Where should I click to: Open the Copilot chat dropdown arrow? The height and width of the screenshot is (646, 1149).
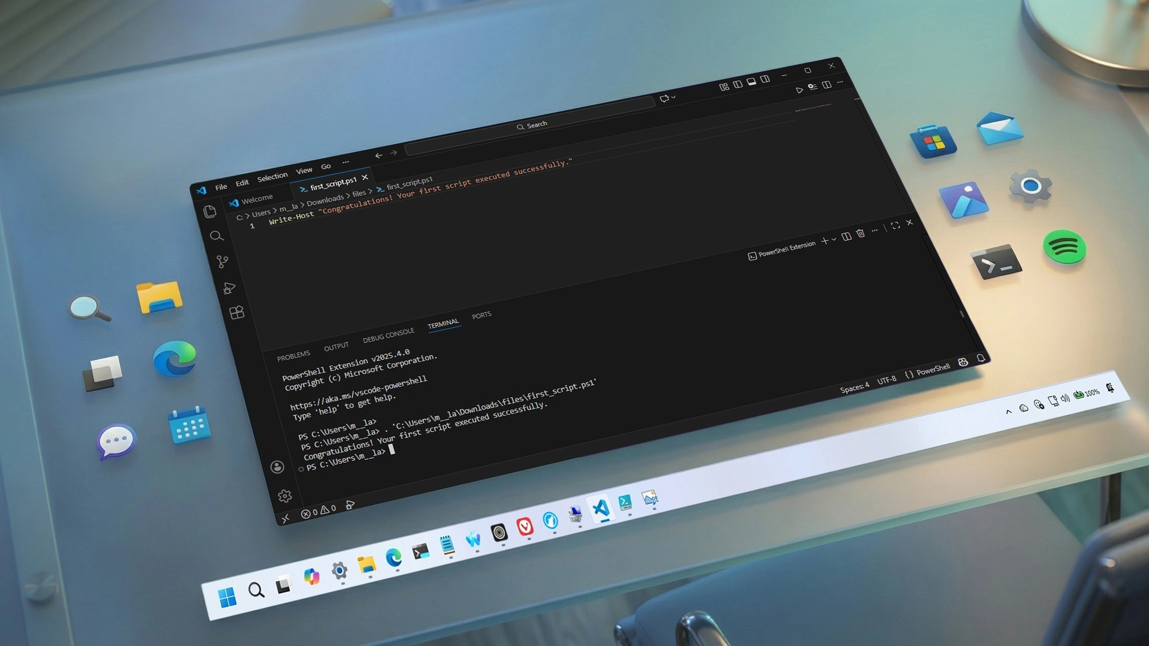coord(674,97)
